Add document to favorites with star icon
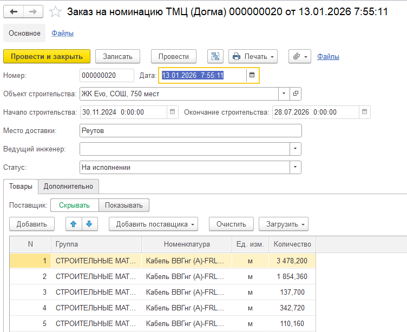This screenshot has height=332, width=407. pyautogui.click(x=55, y=11)
